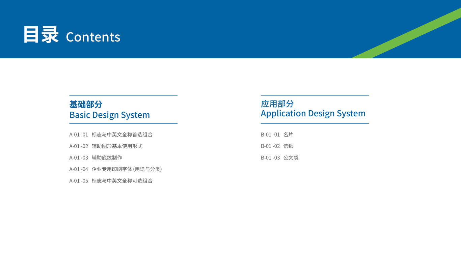Screen dimensions: 461x259
Task: Open entry A-01-05 标志与中英文全称可选组合
Action: tap(111, 181)
